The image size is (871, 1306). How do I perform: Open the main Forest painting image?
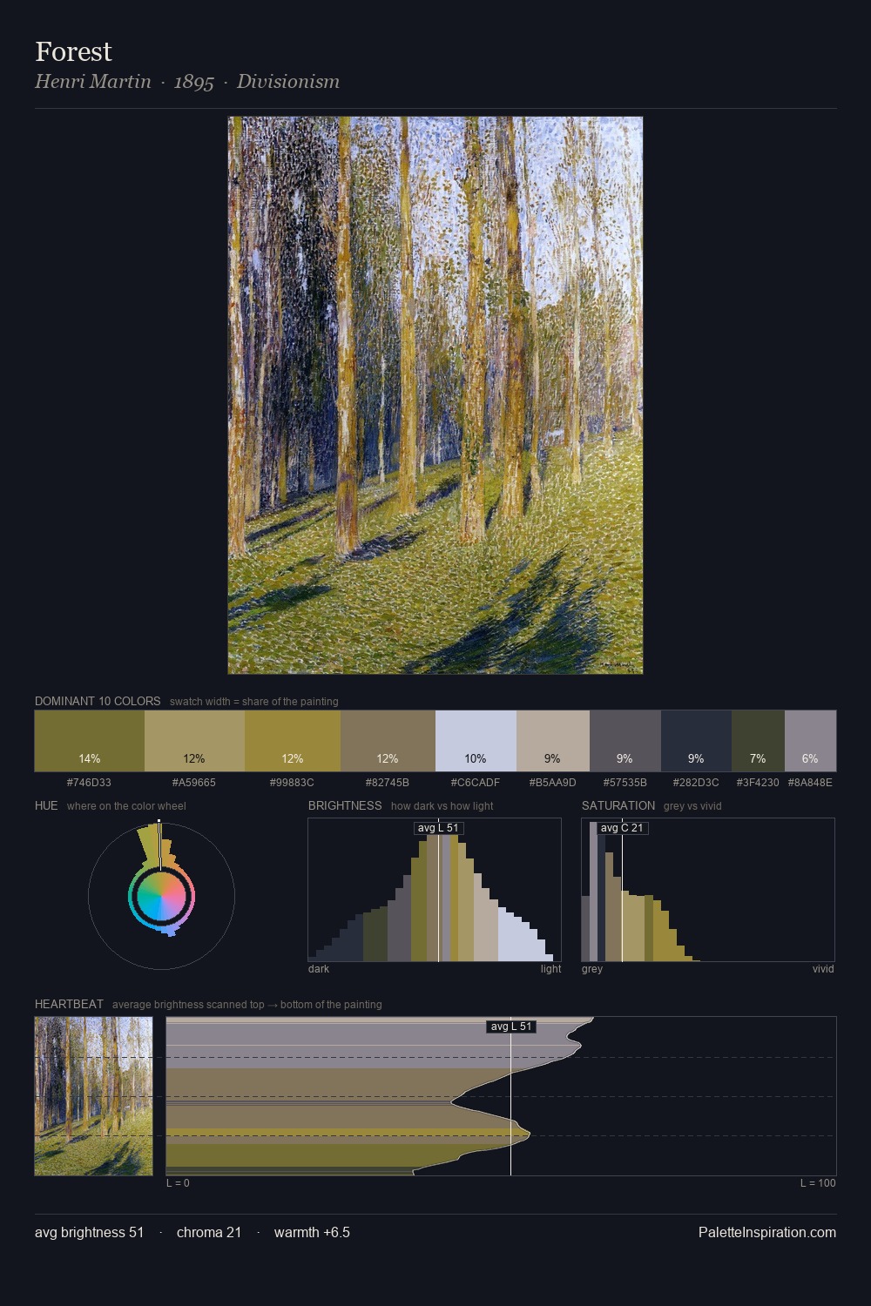(435, 395)
